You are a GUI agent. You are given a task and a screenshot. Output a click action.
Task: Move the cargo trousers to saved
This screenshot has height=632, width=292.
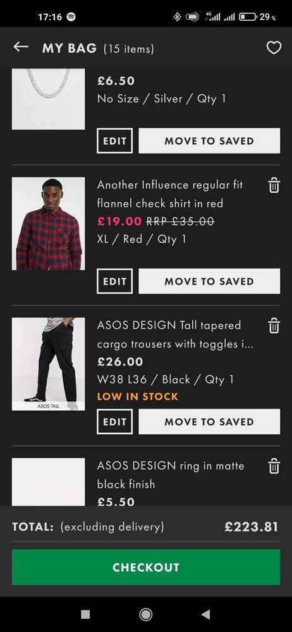coord(209,422)
